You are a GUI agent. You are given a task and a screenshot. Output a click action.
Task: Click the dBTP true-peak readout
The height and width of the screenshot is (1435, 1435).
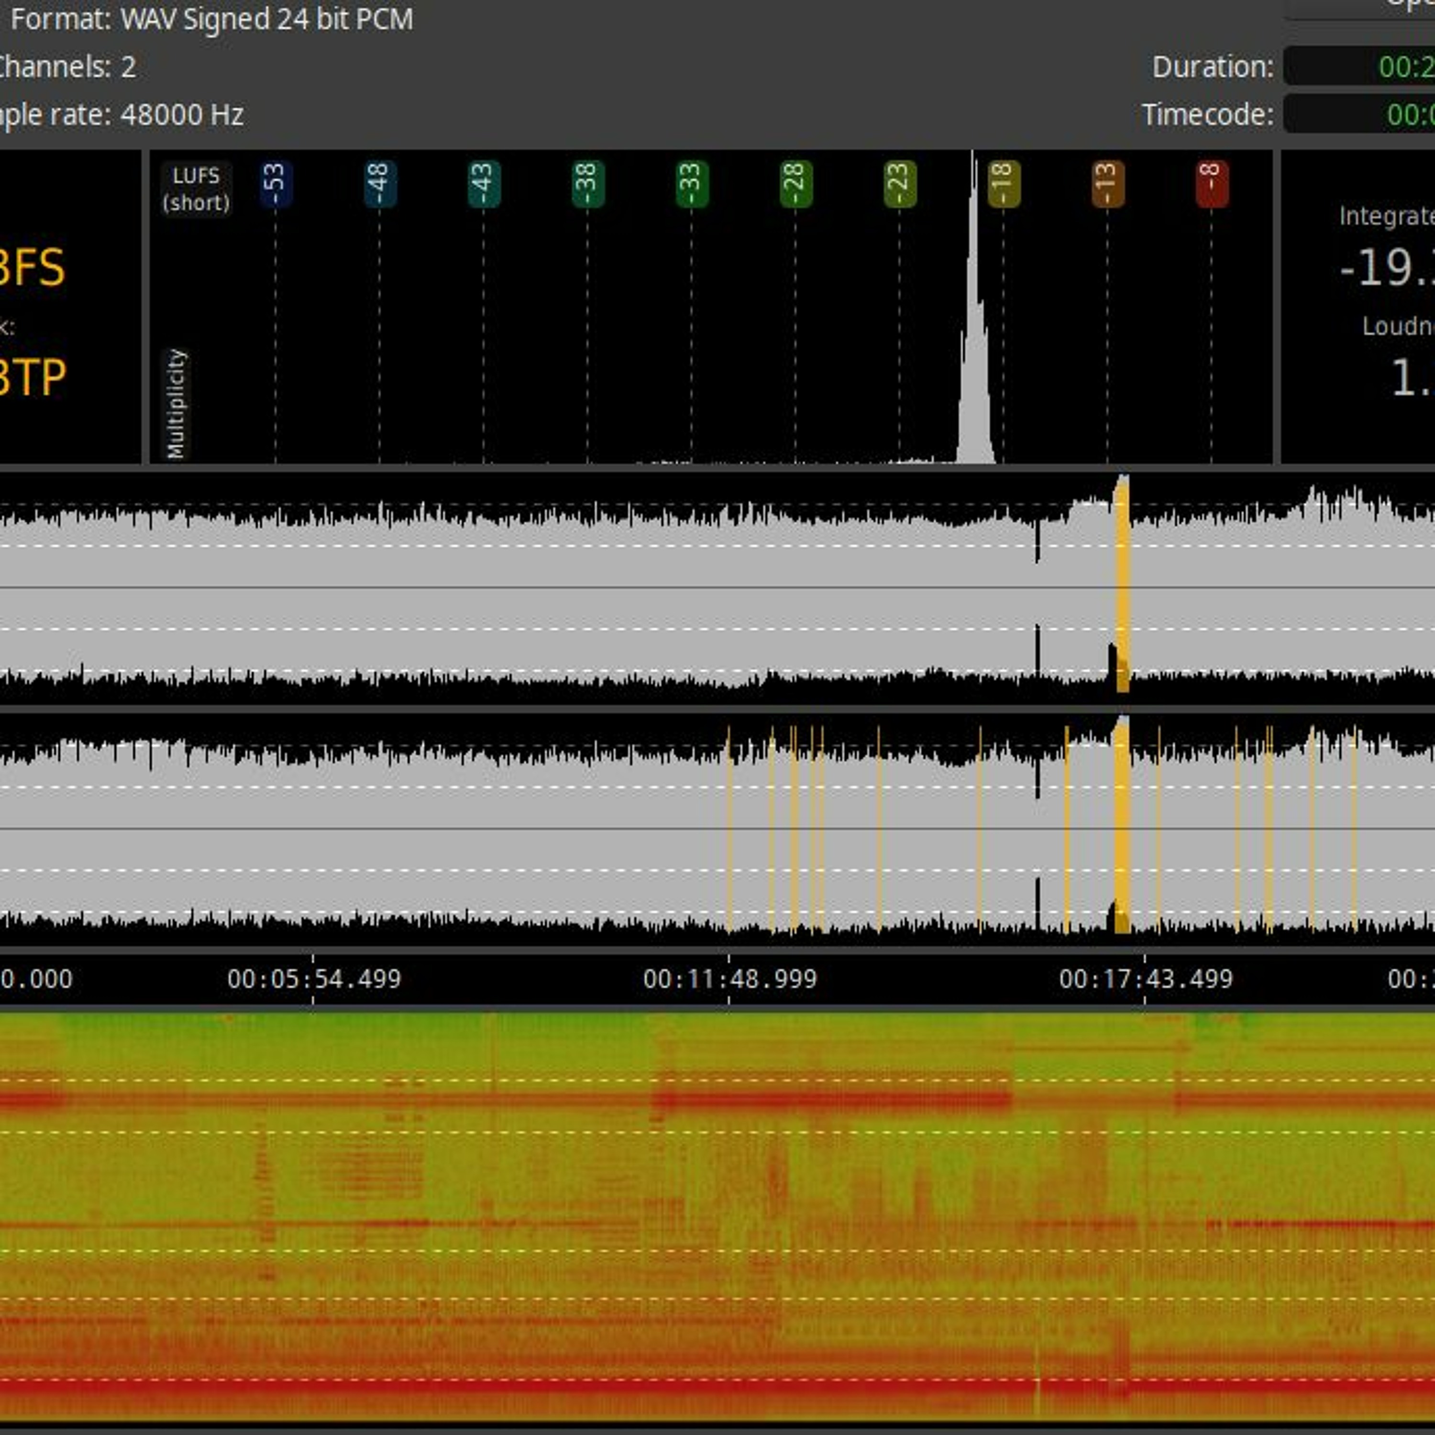pyautogui.click(x=31, y=377)
